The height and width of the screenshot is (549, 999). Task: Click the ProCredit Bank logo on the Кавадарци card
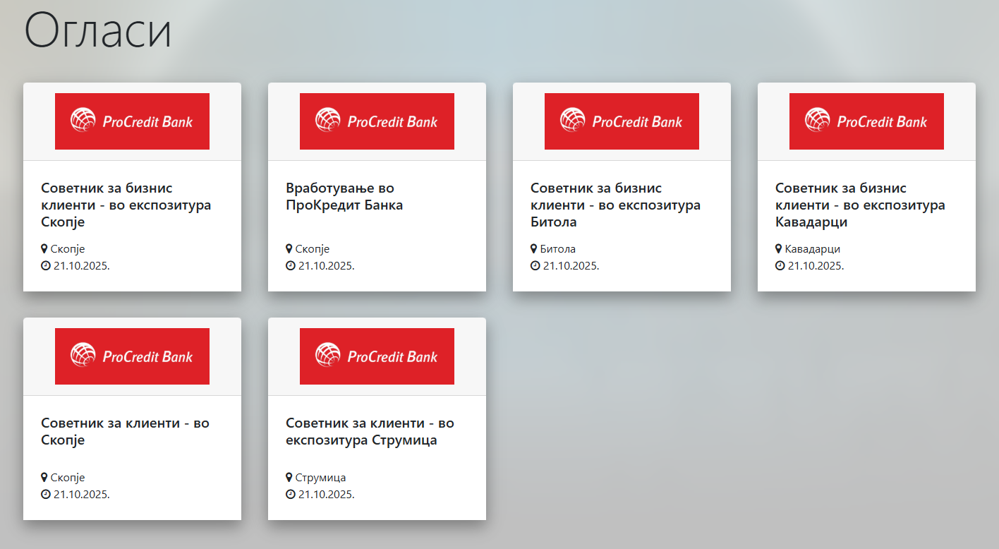click(x=866, y=121)
